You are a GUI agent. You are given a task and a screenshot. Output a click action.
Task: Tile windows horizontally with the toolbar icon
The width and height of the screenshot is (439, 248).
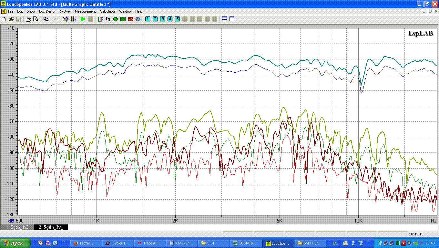point(225,19)
